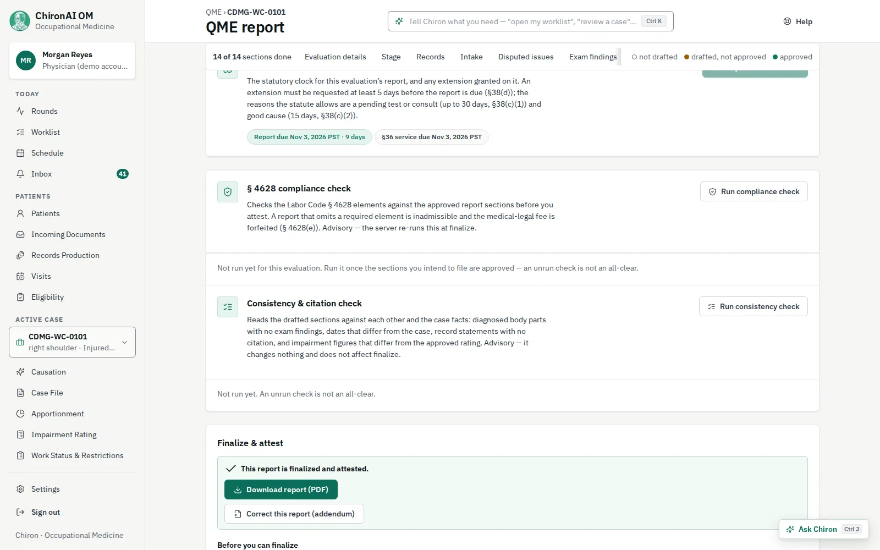The width and height of the screenshot is (880, 550).
Task: Switch to the Disputed issues tab
Action: click(526, 57)
